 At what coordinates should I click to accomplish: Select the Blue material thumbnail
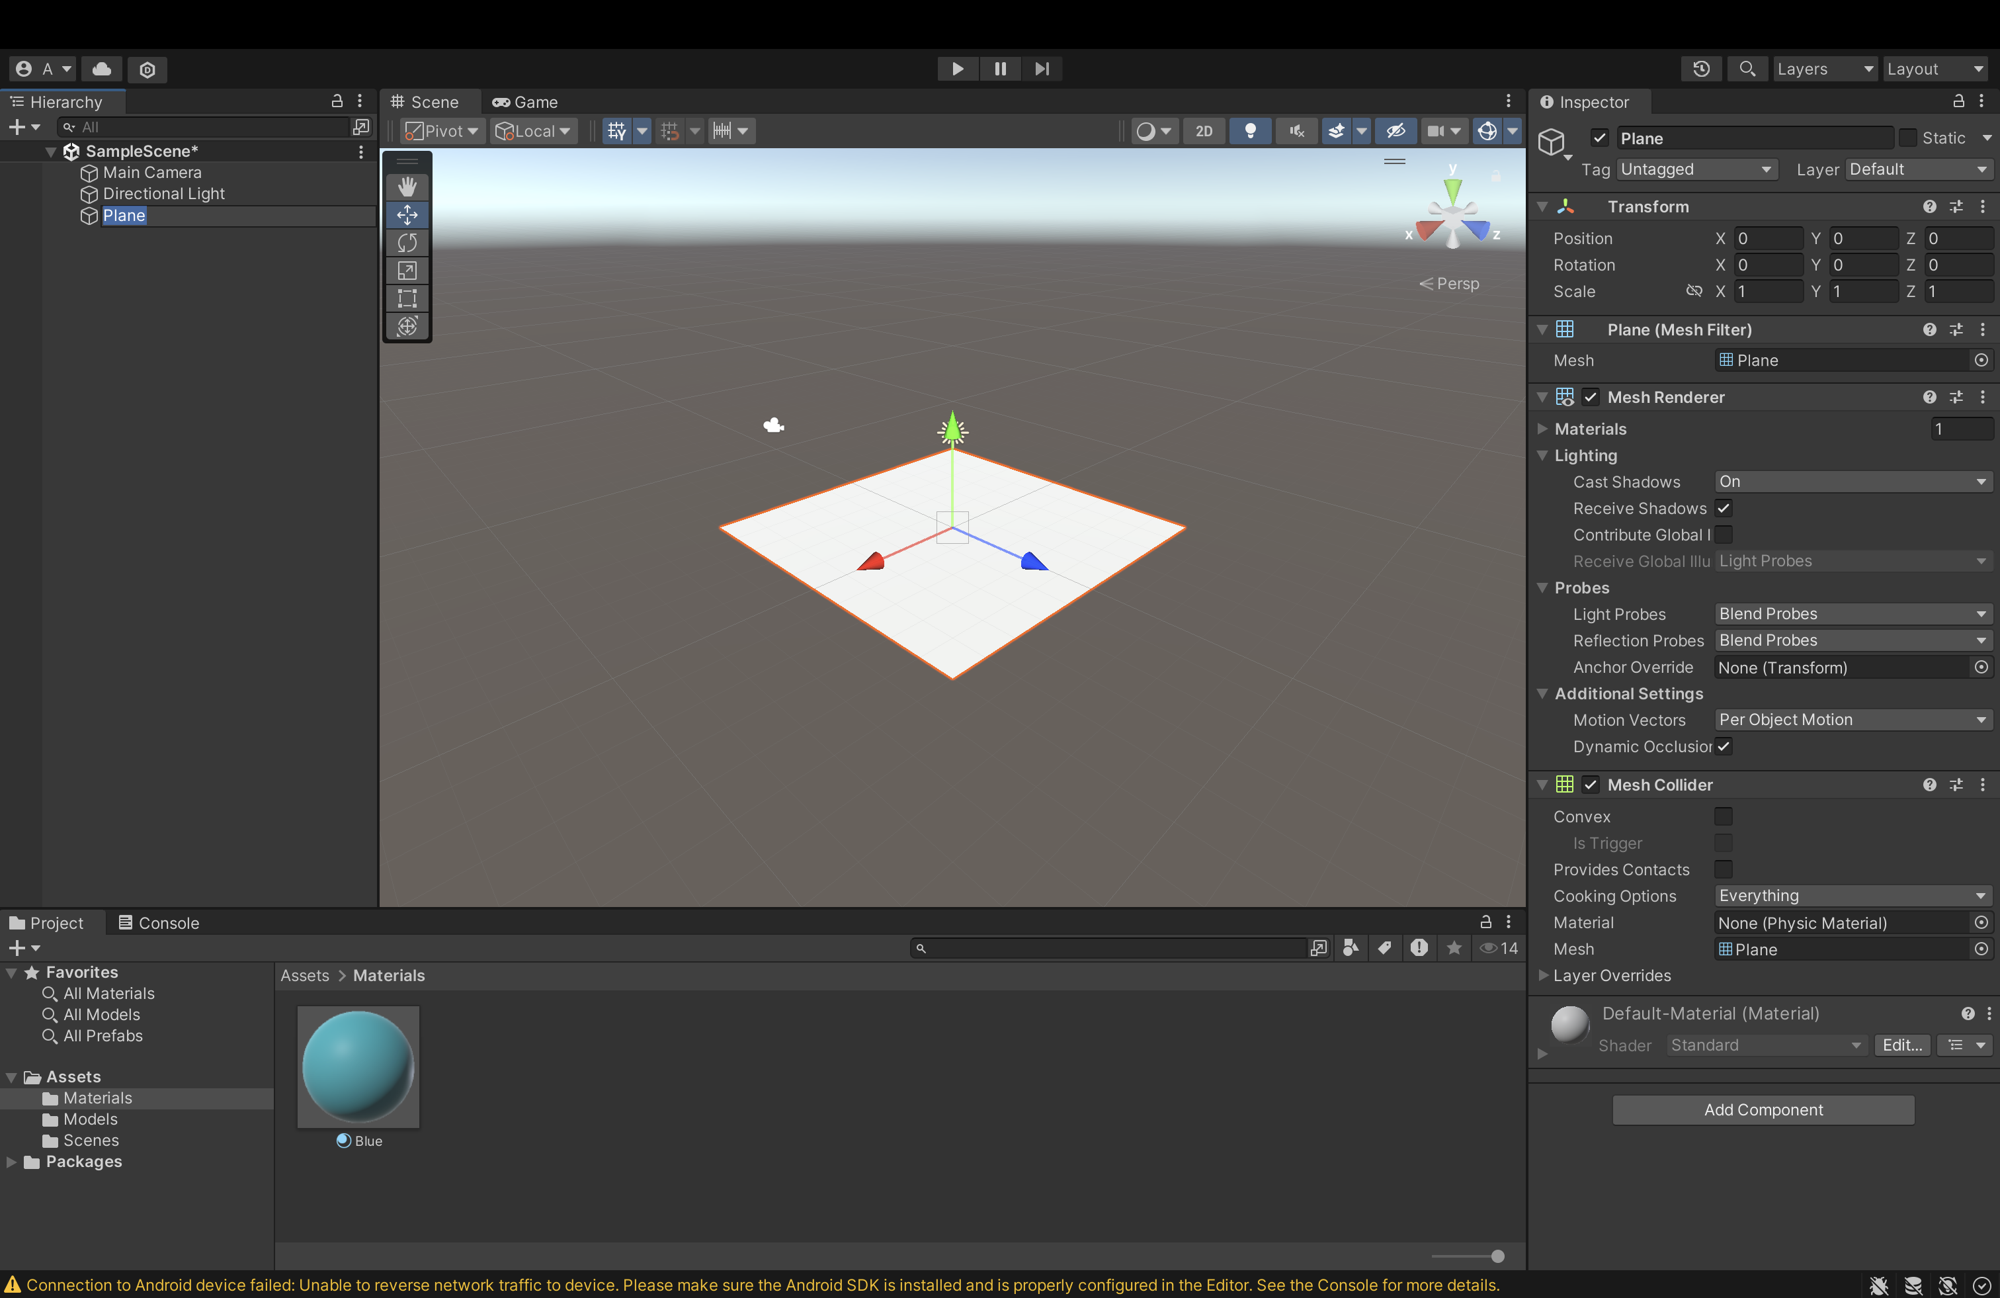[358, 1067]
